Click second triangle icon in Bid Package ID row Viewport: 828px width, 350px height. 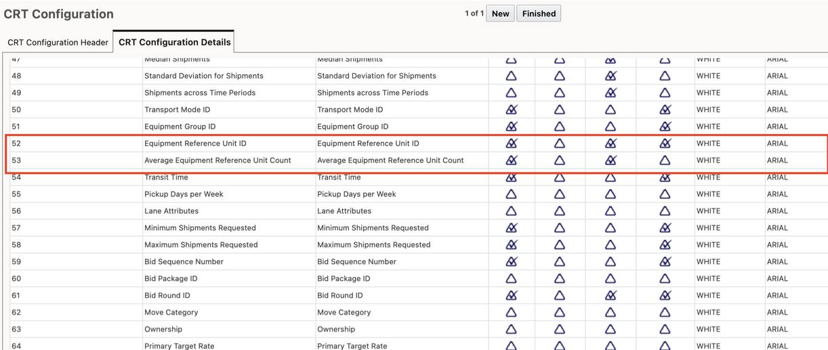click(560, 279)
